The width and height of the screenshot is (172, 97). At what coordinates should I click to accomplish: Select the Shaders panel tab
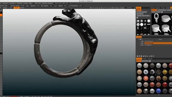tap(139, 59)
